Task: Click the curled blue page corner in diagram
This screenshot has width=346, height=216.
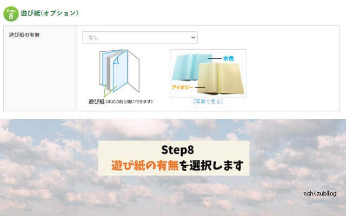Action: [x=116, y=60]
